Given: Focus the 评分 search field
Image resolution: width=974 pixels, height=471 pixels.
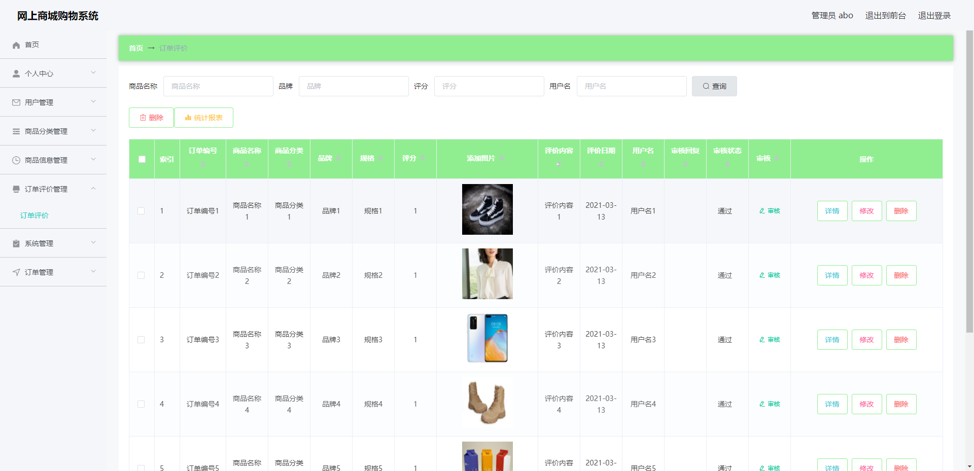Looking at the screenshot, I should tap(489, 86).
